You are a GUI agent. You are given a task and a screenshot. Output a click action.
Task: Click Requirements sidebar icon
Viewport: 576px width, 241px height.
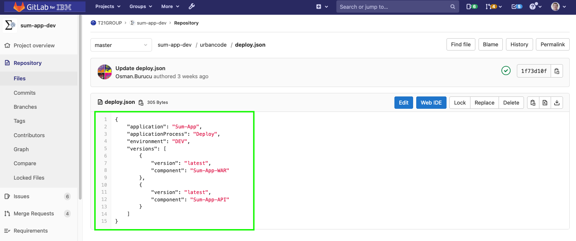pos(7,231)
